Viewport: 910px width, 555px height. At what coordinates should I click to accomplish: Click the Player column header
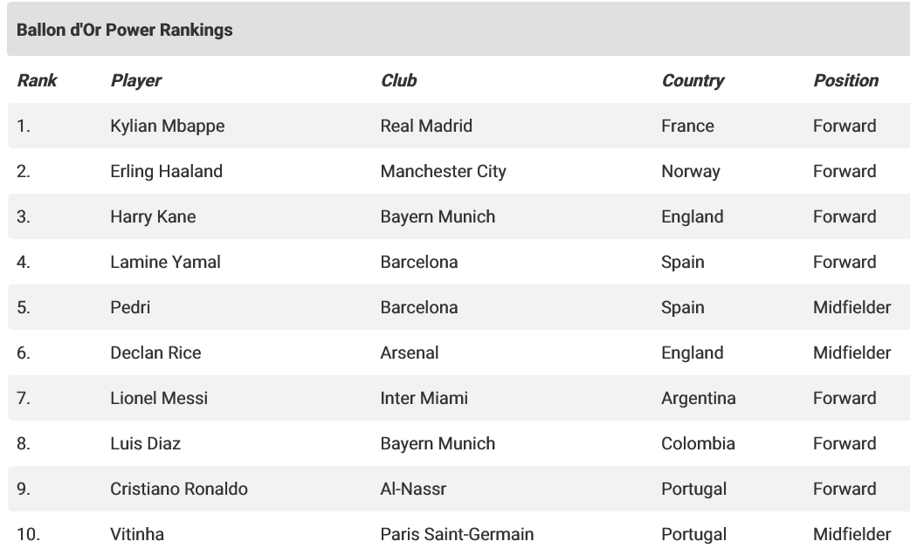pos(136,80)
